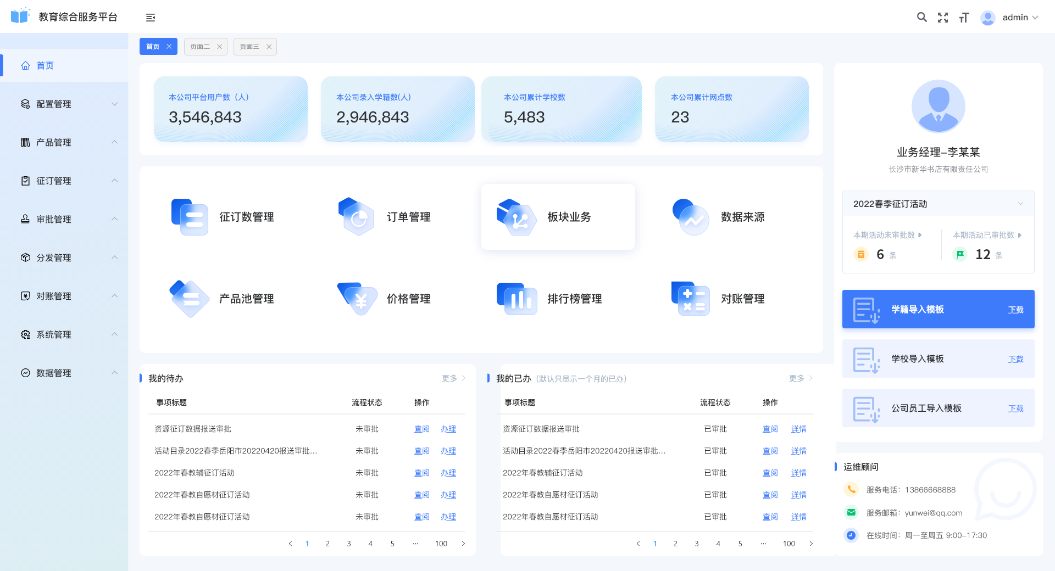
Task: Open the 板块业务 module icon
Action: pos(517,217)
